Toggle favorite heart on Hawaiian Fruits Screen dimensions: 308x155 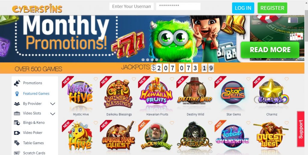172,79
